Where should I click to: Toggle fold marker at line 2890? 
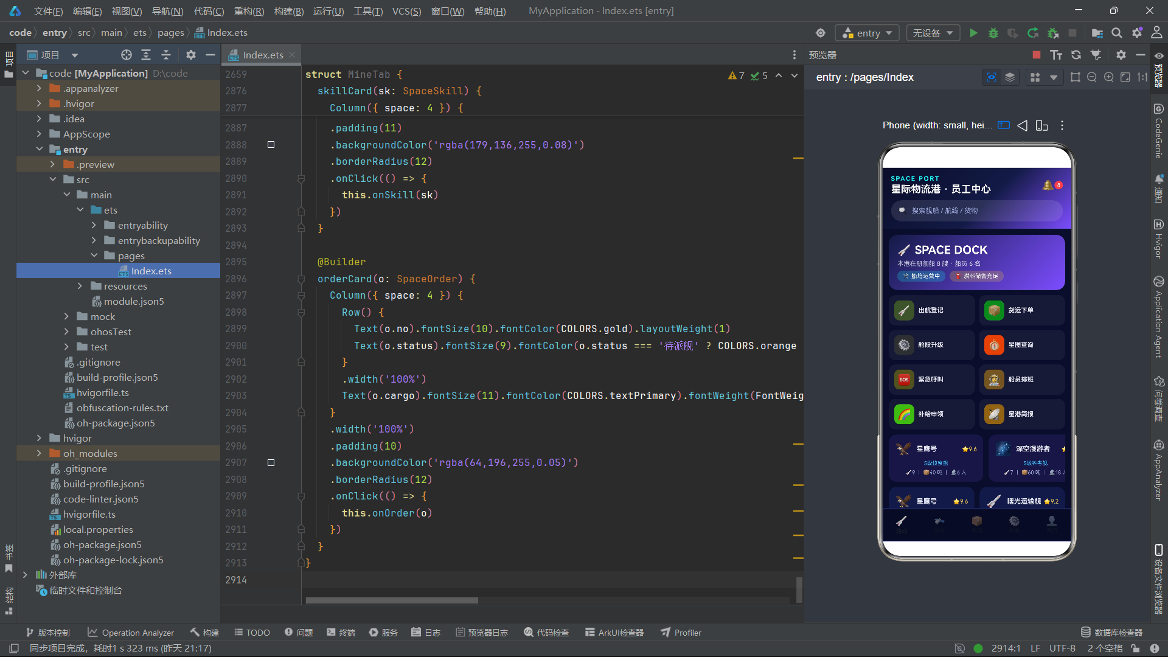(x=301, y=179)
